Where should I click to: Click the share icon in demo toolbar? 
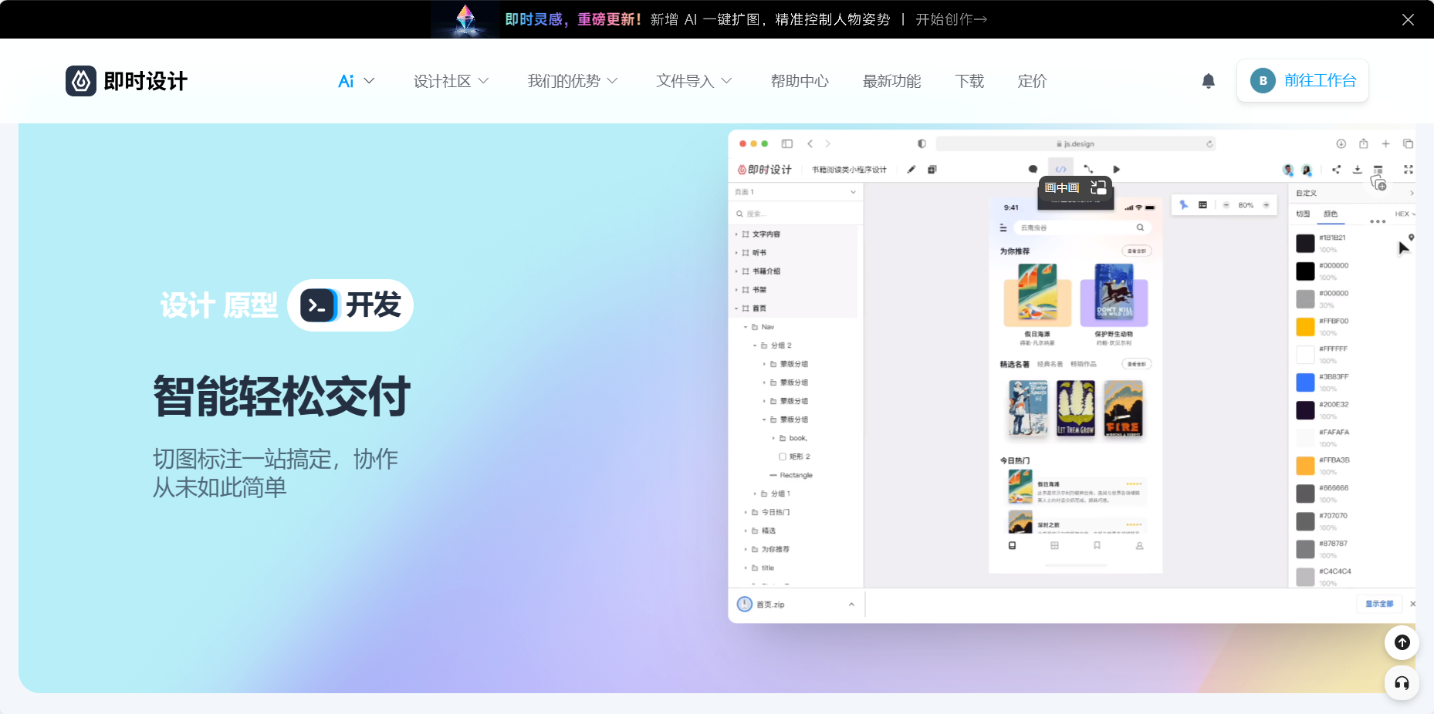pyautogui.click(x=1336, y=169)
